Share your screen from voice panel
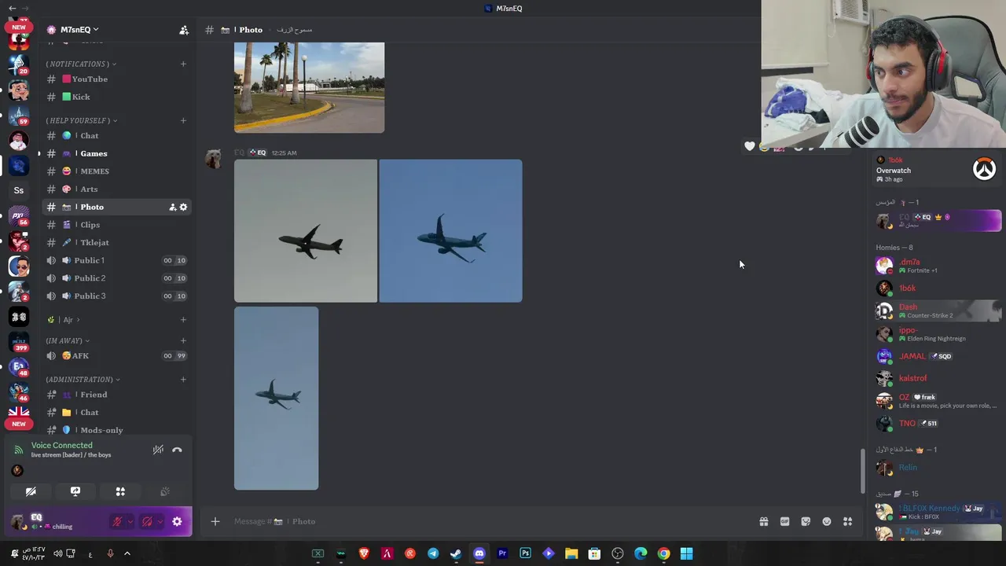1006x566 pixels. coord(75,491)
